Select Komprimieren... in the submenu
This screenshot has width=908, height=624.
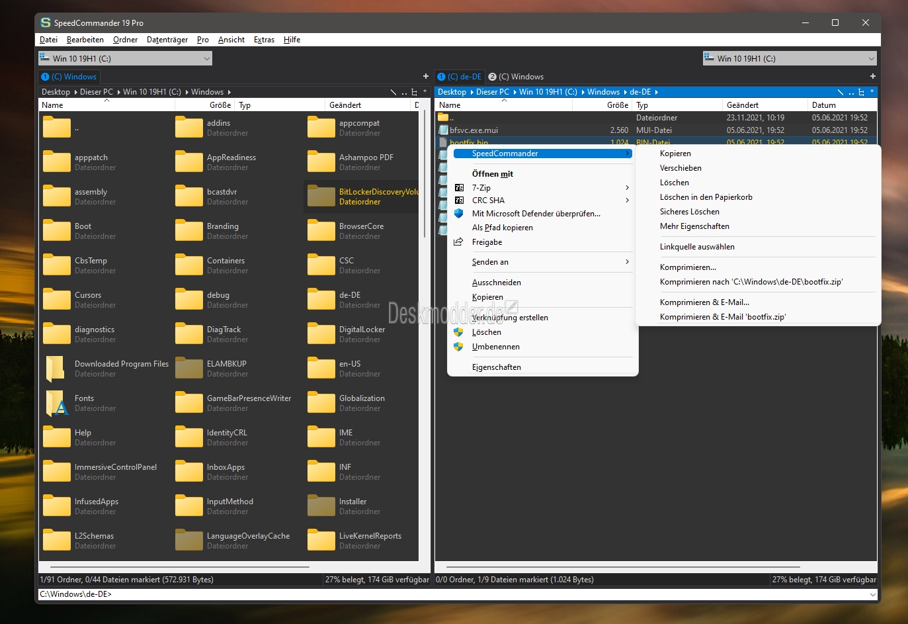[688, 267]
